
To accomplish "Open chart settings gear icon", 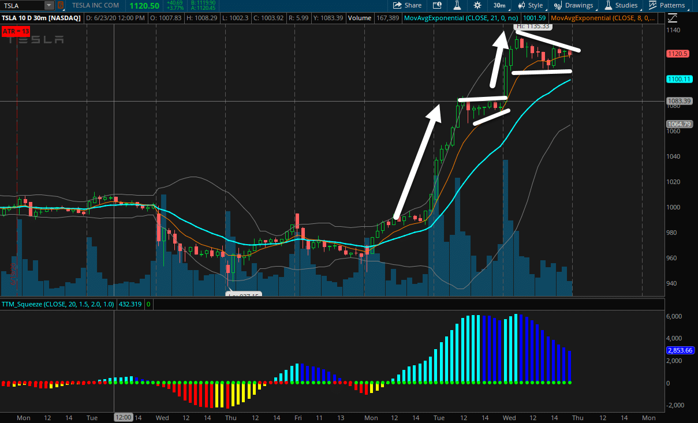I will (x=477, y=5).
